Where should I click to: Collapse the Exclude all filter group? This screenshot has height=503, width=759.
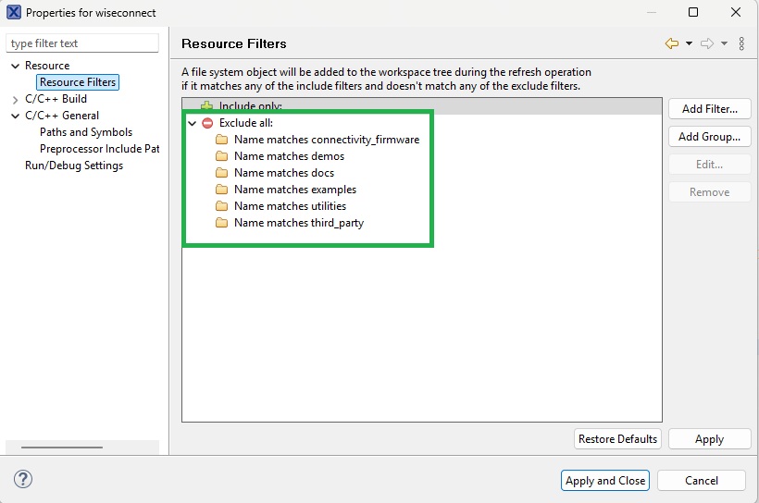[x=192, y=123]
